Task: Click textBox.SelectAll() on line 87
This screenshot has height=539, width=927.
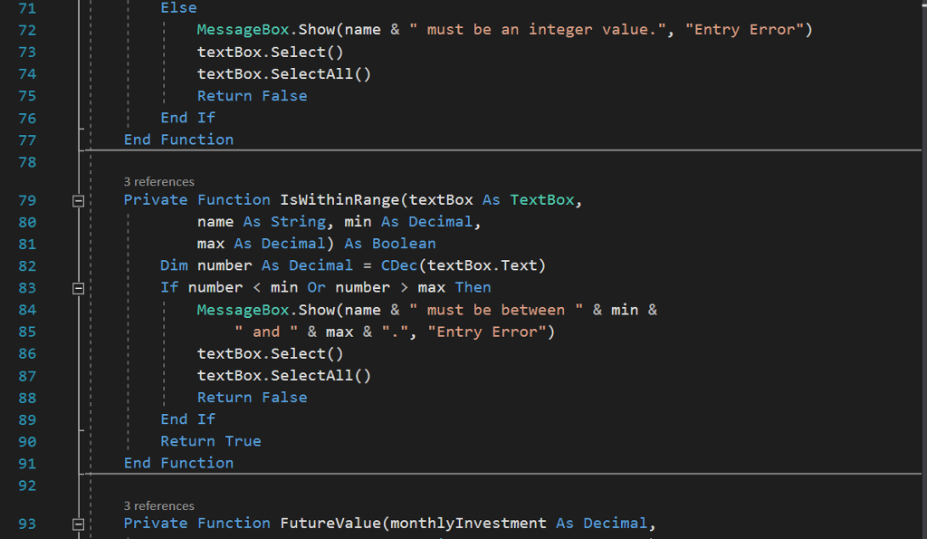Action: tap(282, 375)
